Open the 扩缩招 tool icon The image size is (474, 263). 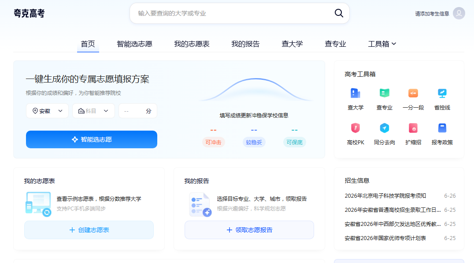coord(413,128)
